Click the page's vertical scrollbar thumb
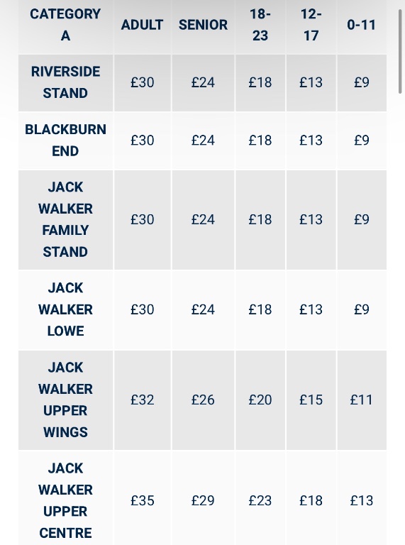This screenshot has width=405, height=545. [x=400, y=51]
